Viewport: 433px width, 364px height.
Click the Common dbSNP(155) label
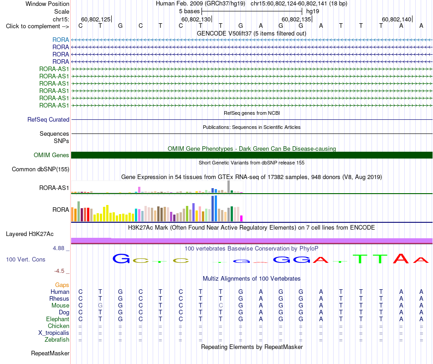tap(40, 169)
